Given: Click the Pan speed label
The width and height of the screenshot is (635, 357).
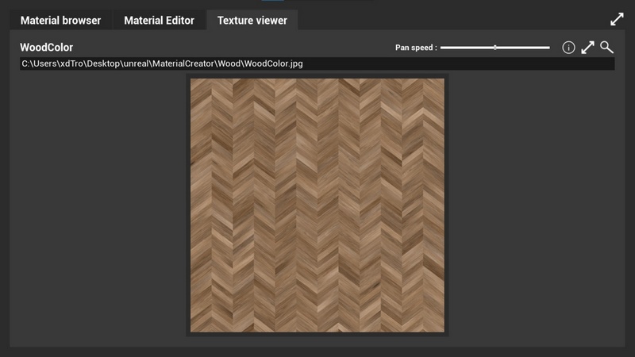Looking at the screenshot, I should tap(416, 48).
